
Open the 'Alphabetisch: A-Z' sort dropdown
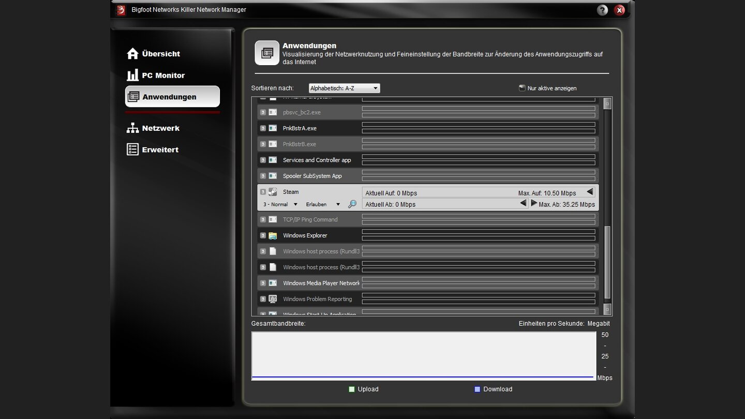(344, 88)
